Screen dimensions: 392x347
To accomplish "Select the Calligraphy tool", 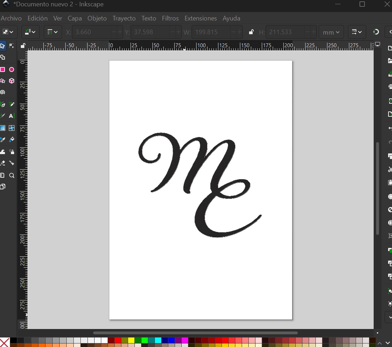I will click(x=3, y=116).
